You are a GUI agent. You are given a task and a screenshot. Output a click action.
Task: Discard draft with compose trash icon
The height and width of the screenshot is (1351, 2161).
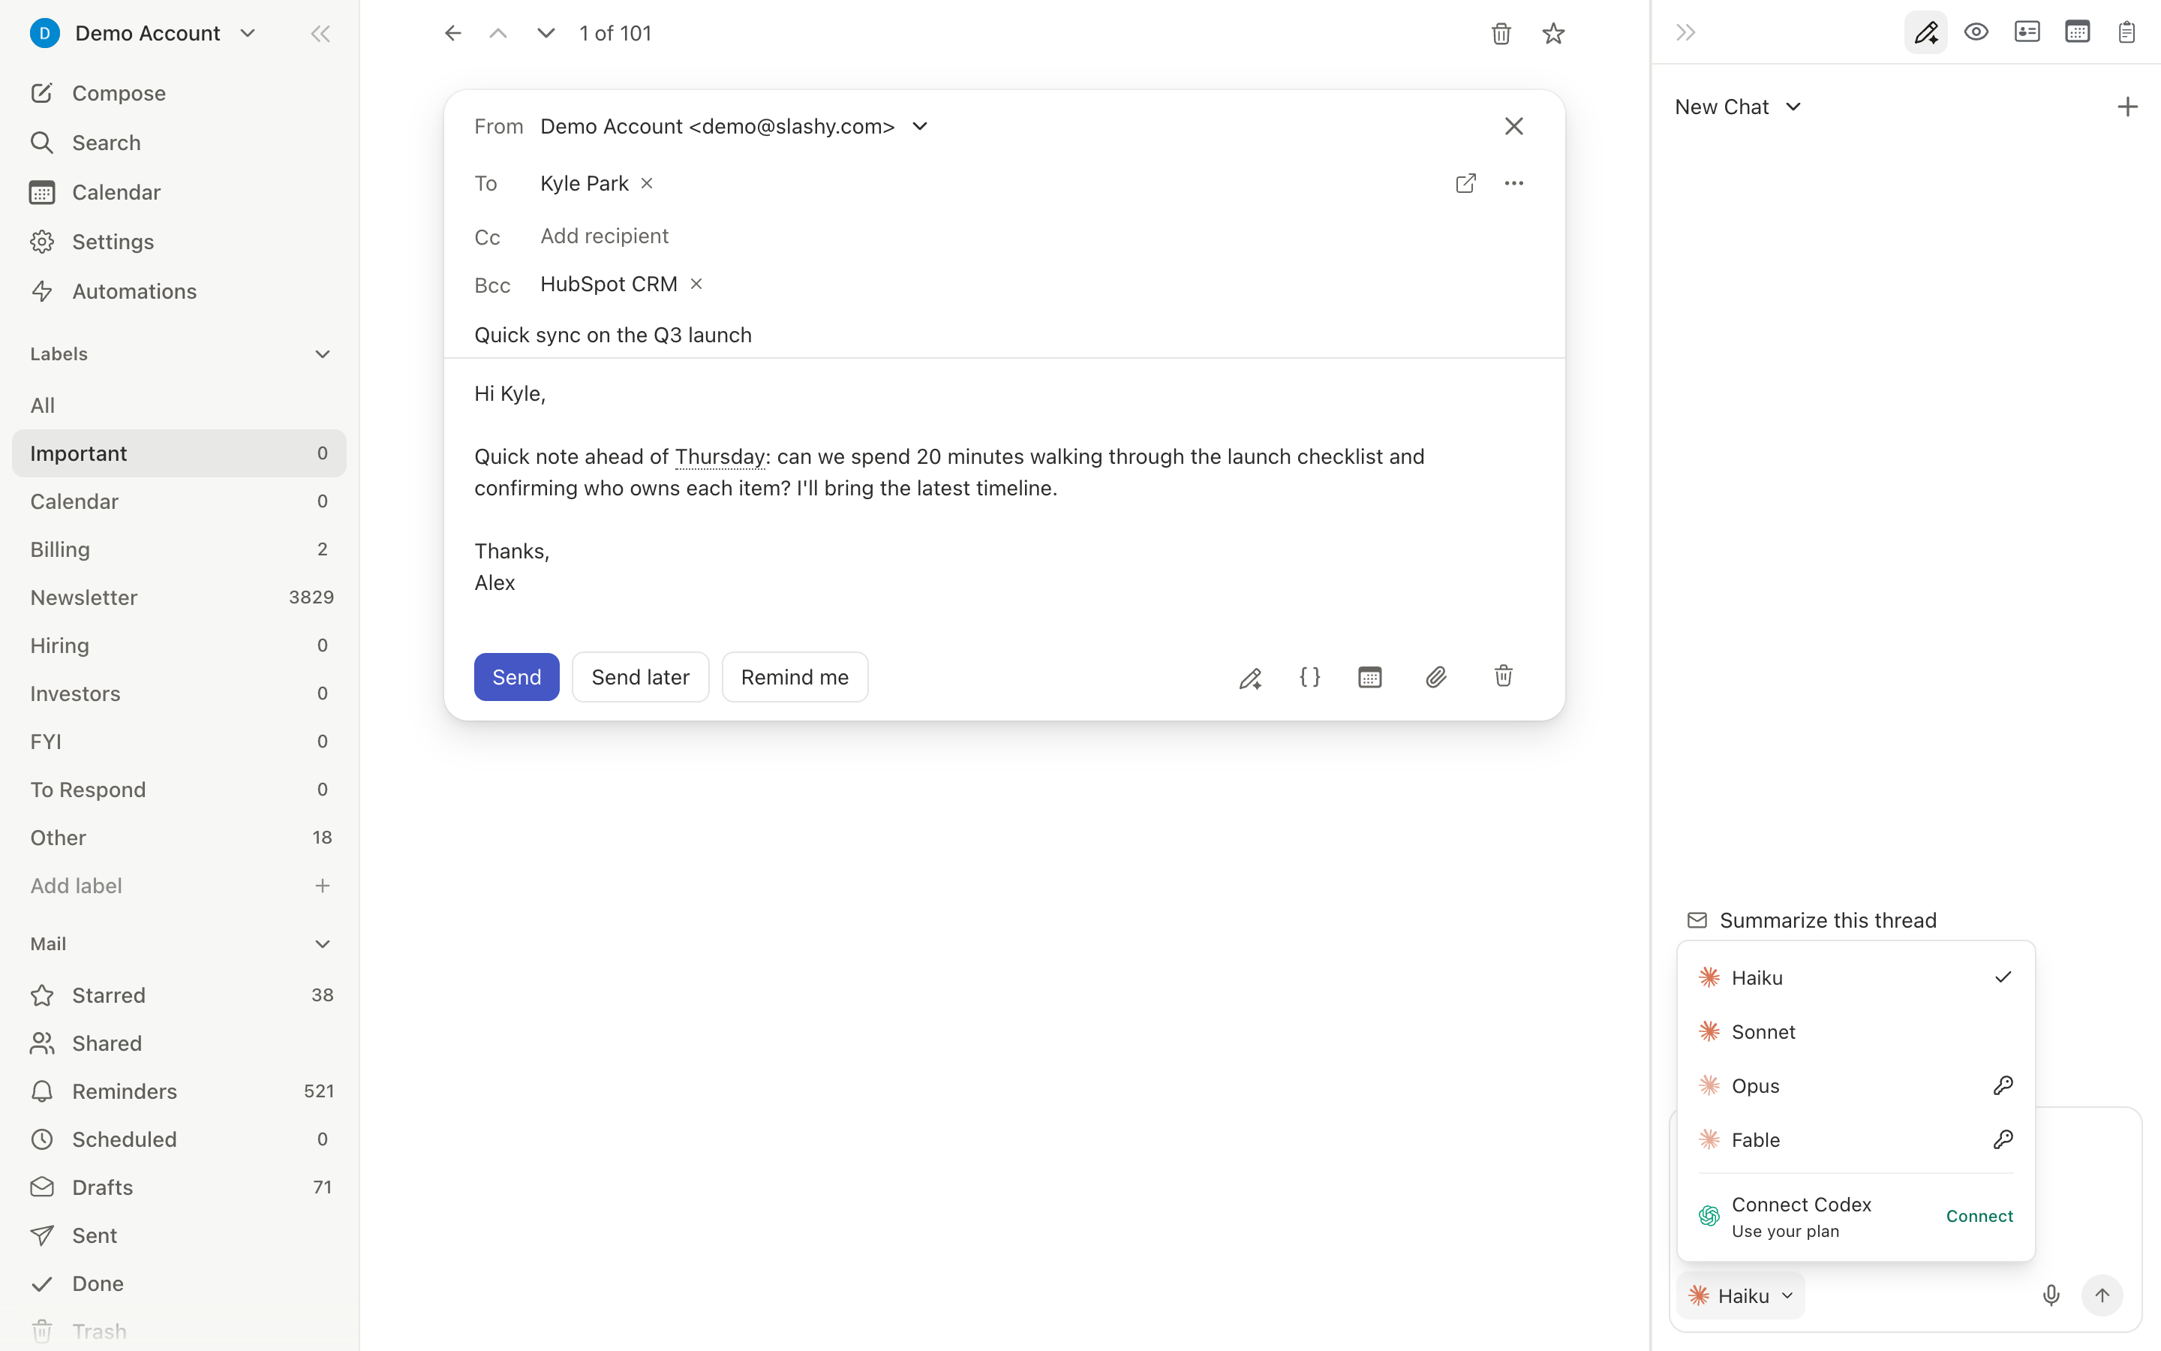coord(1504,676)
